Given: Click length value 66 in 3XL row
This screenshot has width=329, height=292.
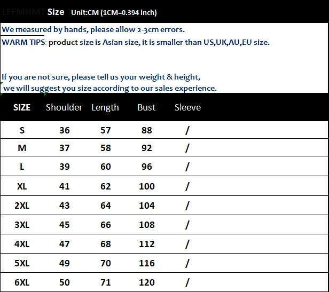Looking at the screenshot, I should pyautogui.click(x=106, y=225).
